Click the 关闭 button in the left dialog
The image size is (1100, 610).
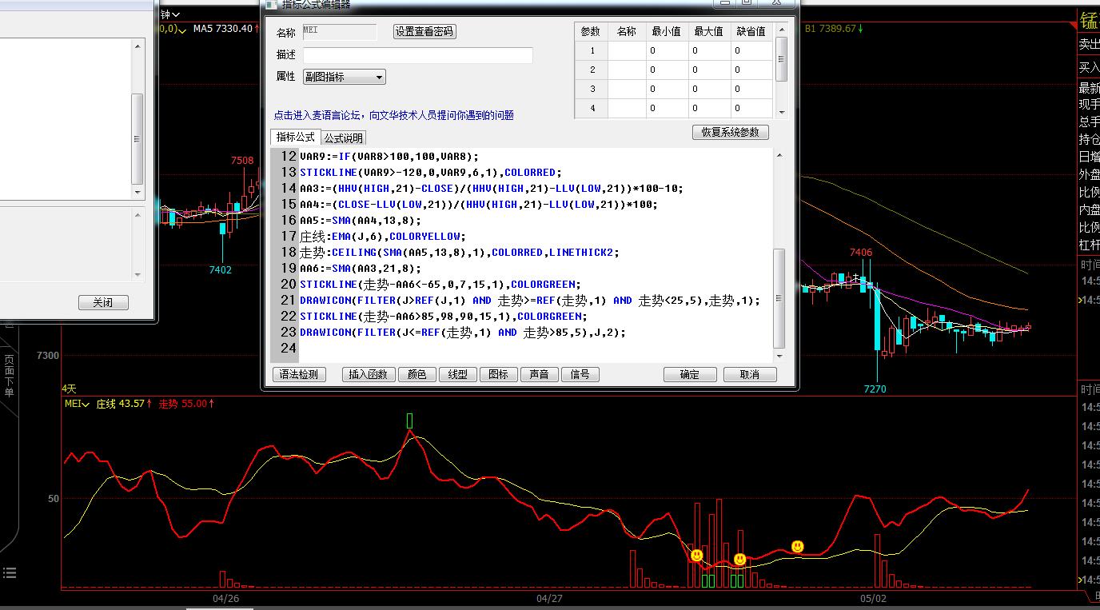pyautogui.click(x=103, y=303)
